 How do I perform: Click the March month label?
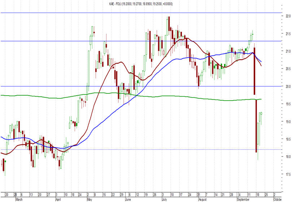tap(19, 199)
